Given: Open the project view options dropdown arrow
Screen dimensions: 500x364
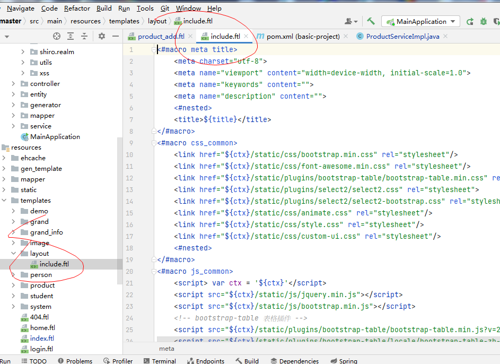Looking at the screenshot, I should (x=6, y=37).
